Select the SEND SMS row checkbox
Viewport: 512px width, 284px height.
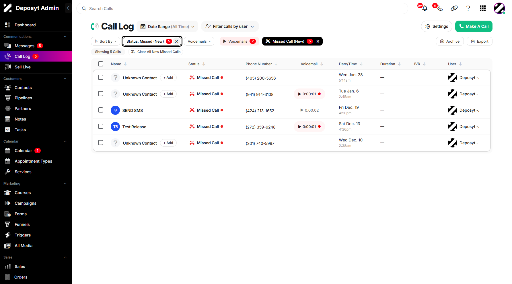tap(101, 110)
